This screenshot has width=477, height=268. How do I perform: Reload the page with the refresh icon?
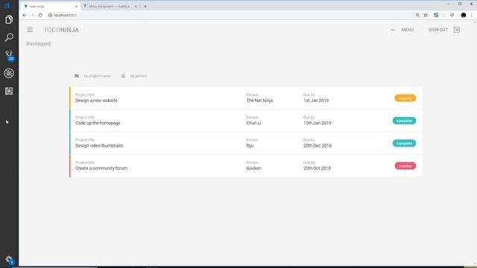(40, 15)
